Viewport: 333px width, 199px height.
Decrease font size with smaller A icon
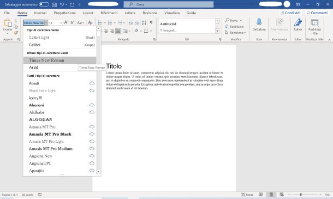(x=72, y=22)
